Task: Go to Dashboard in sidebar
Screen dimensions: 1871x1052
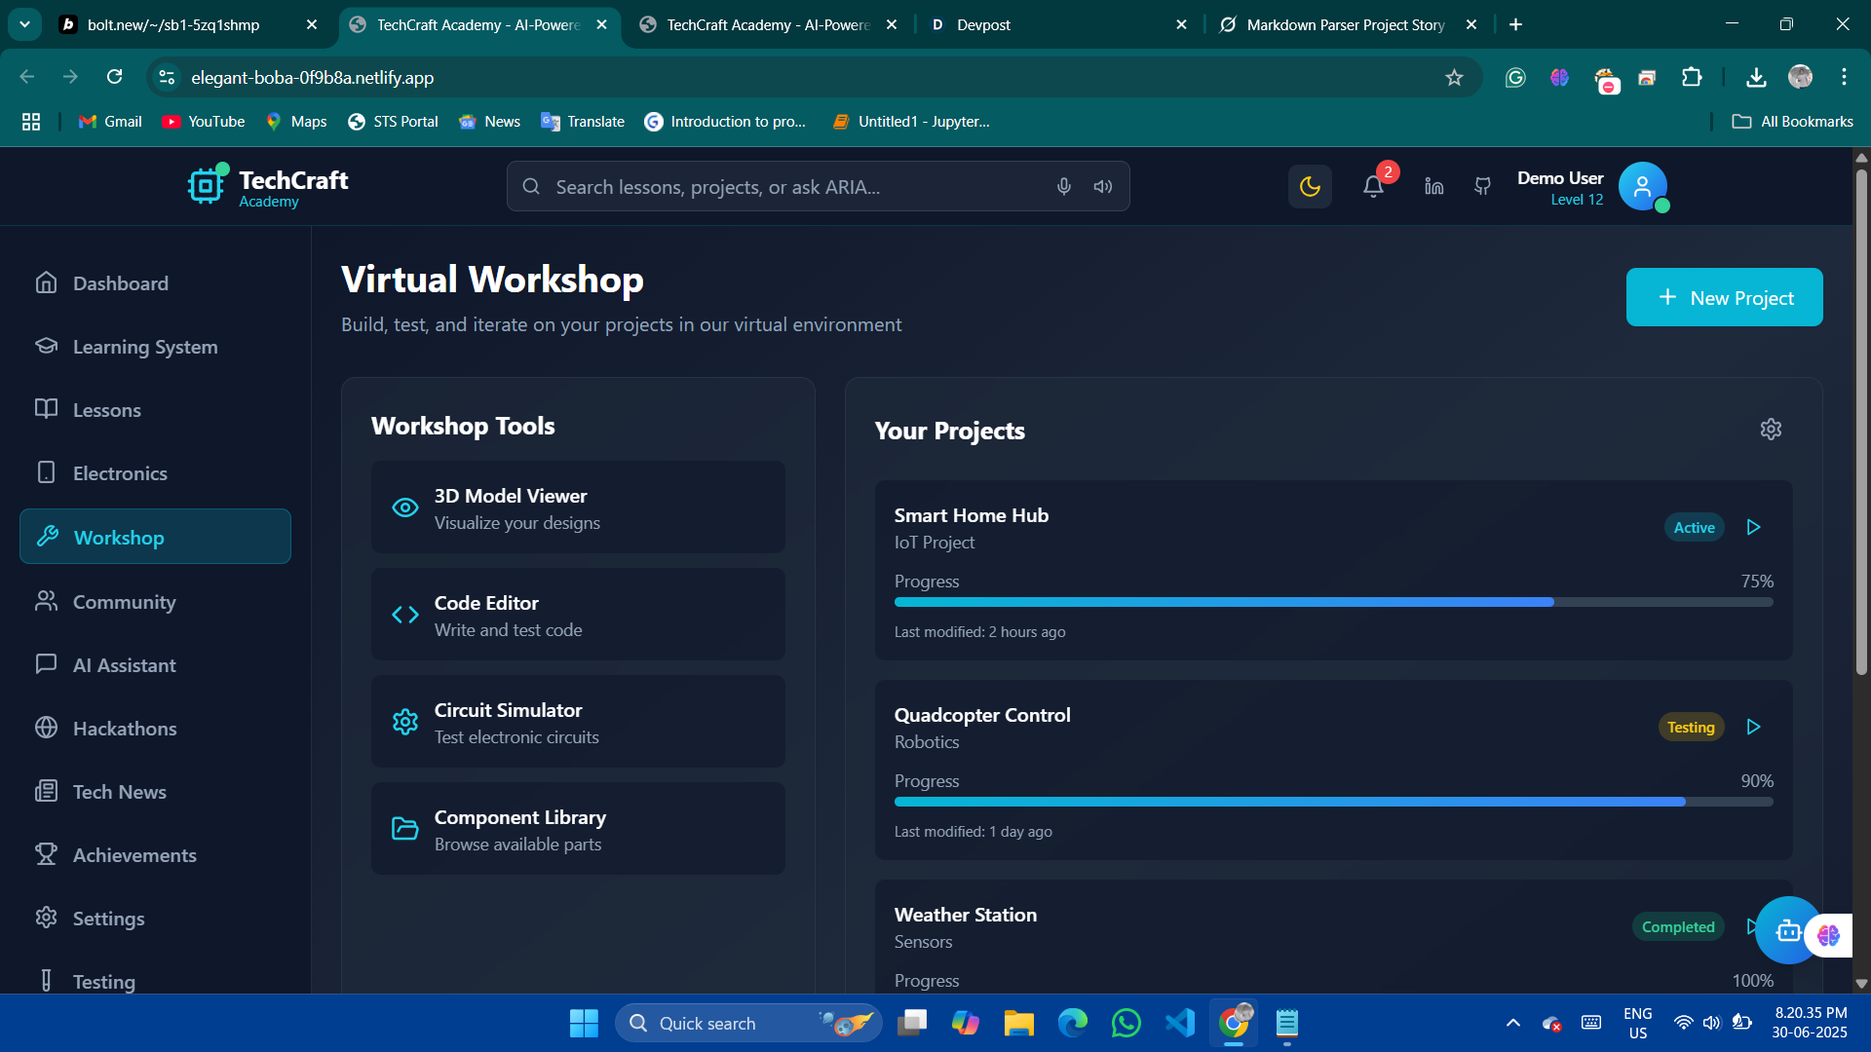Action: coord(120,283)
